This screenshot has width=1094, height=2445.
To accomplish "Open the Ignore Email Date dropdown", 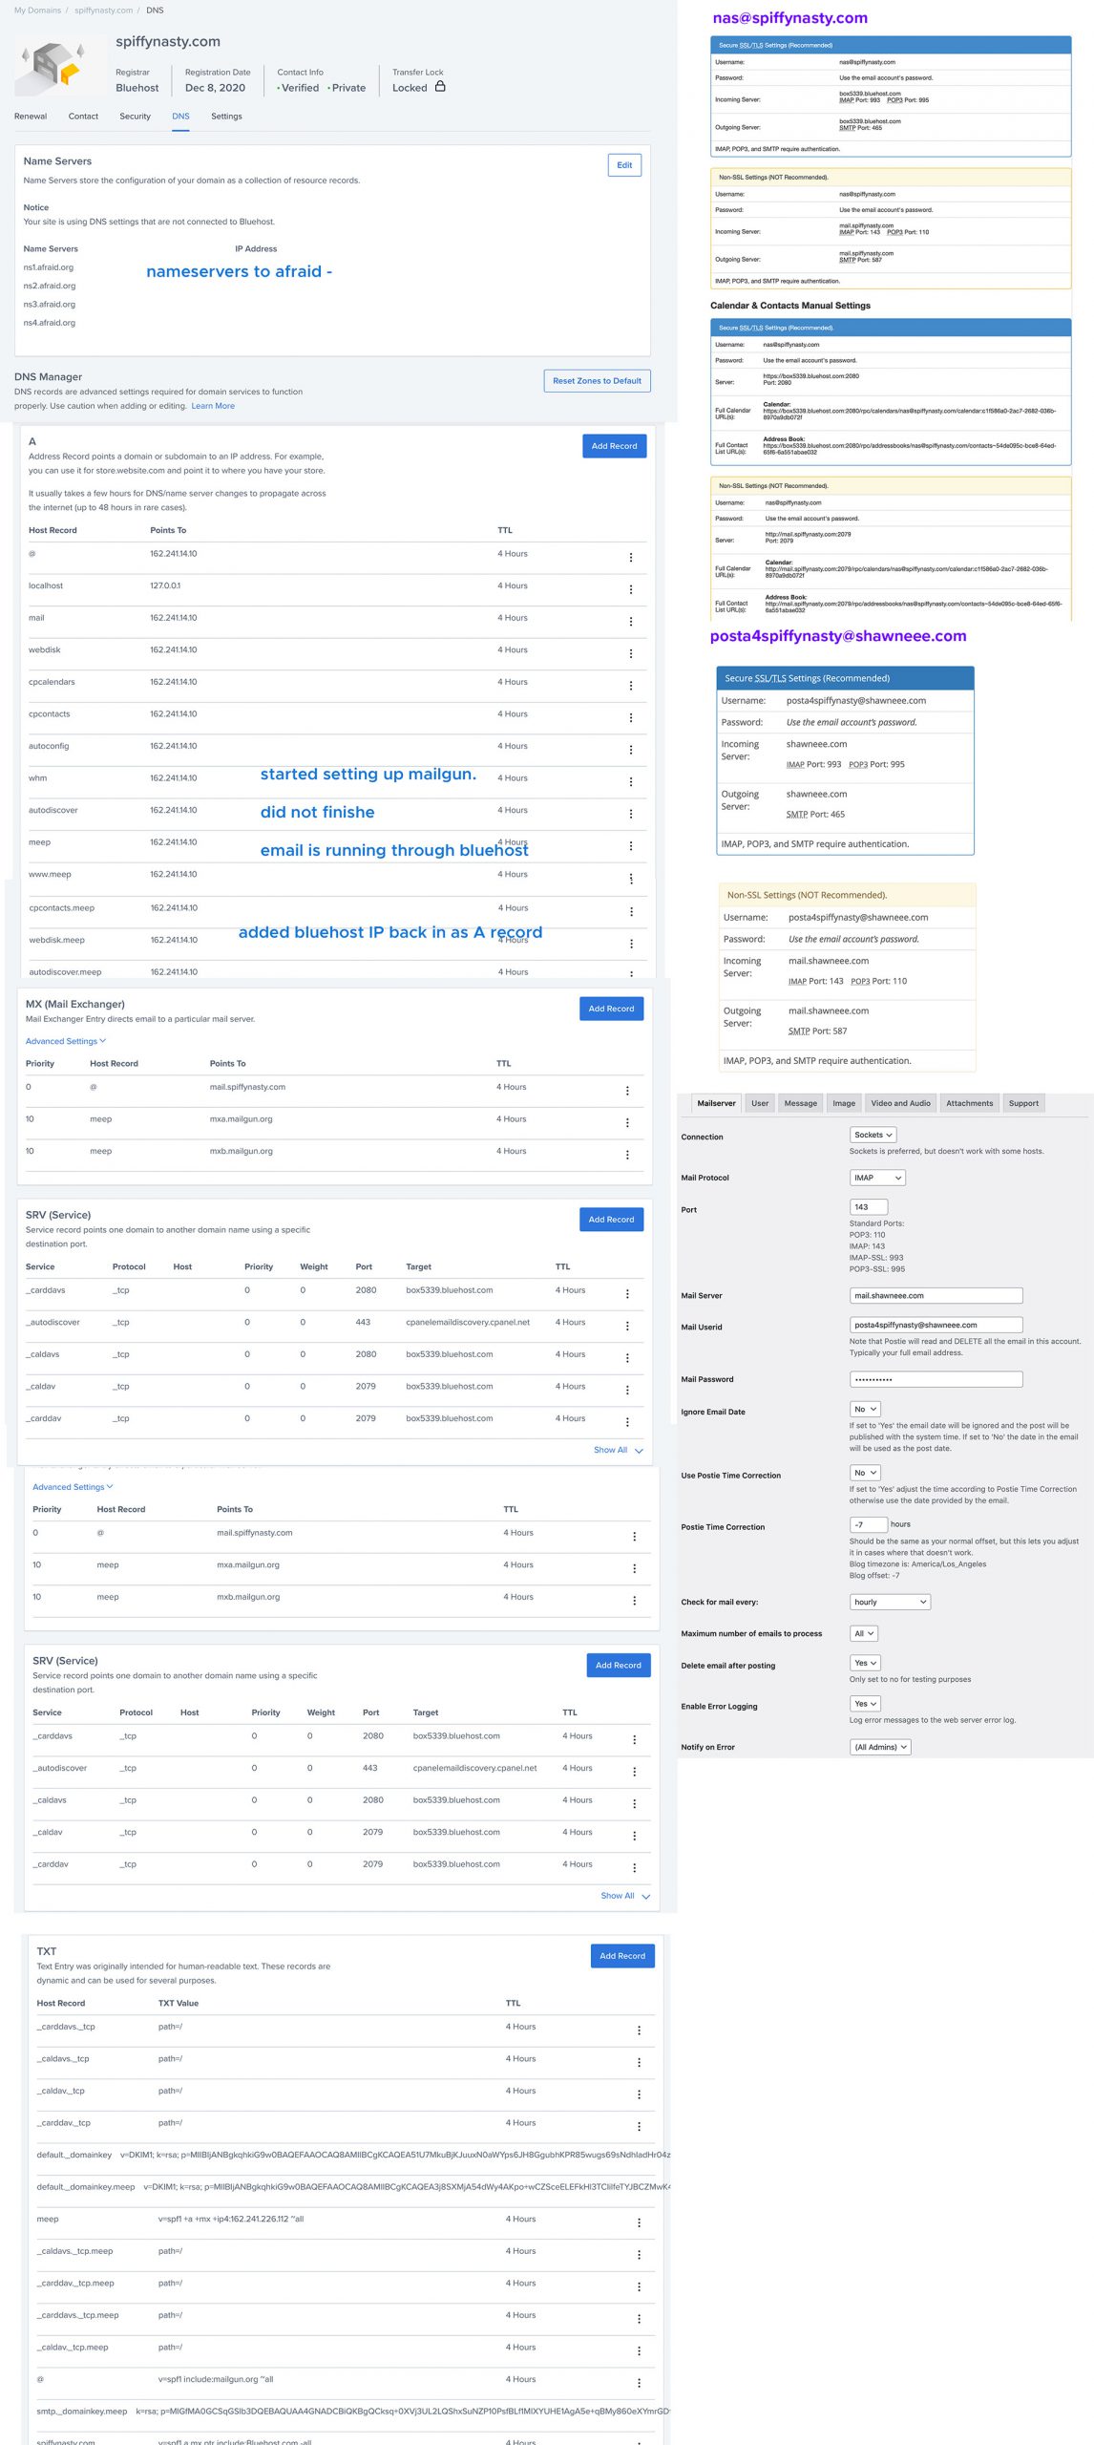I will [865, 1409].
